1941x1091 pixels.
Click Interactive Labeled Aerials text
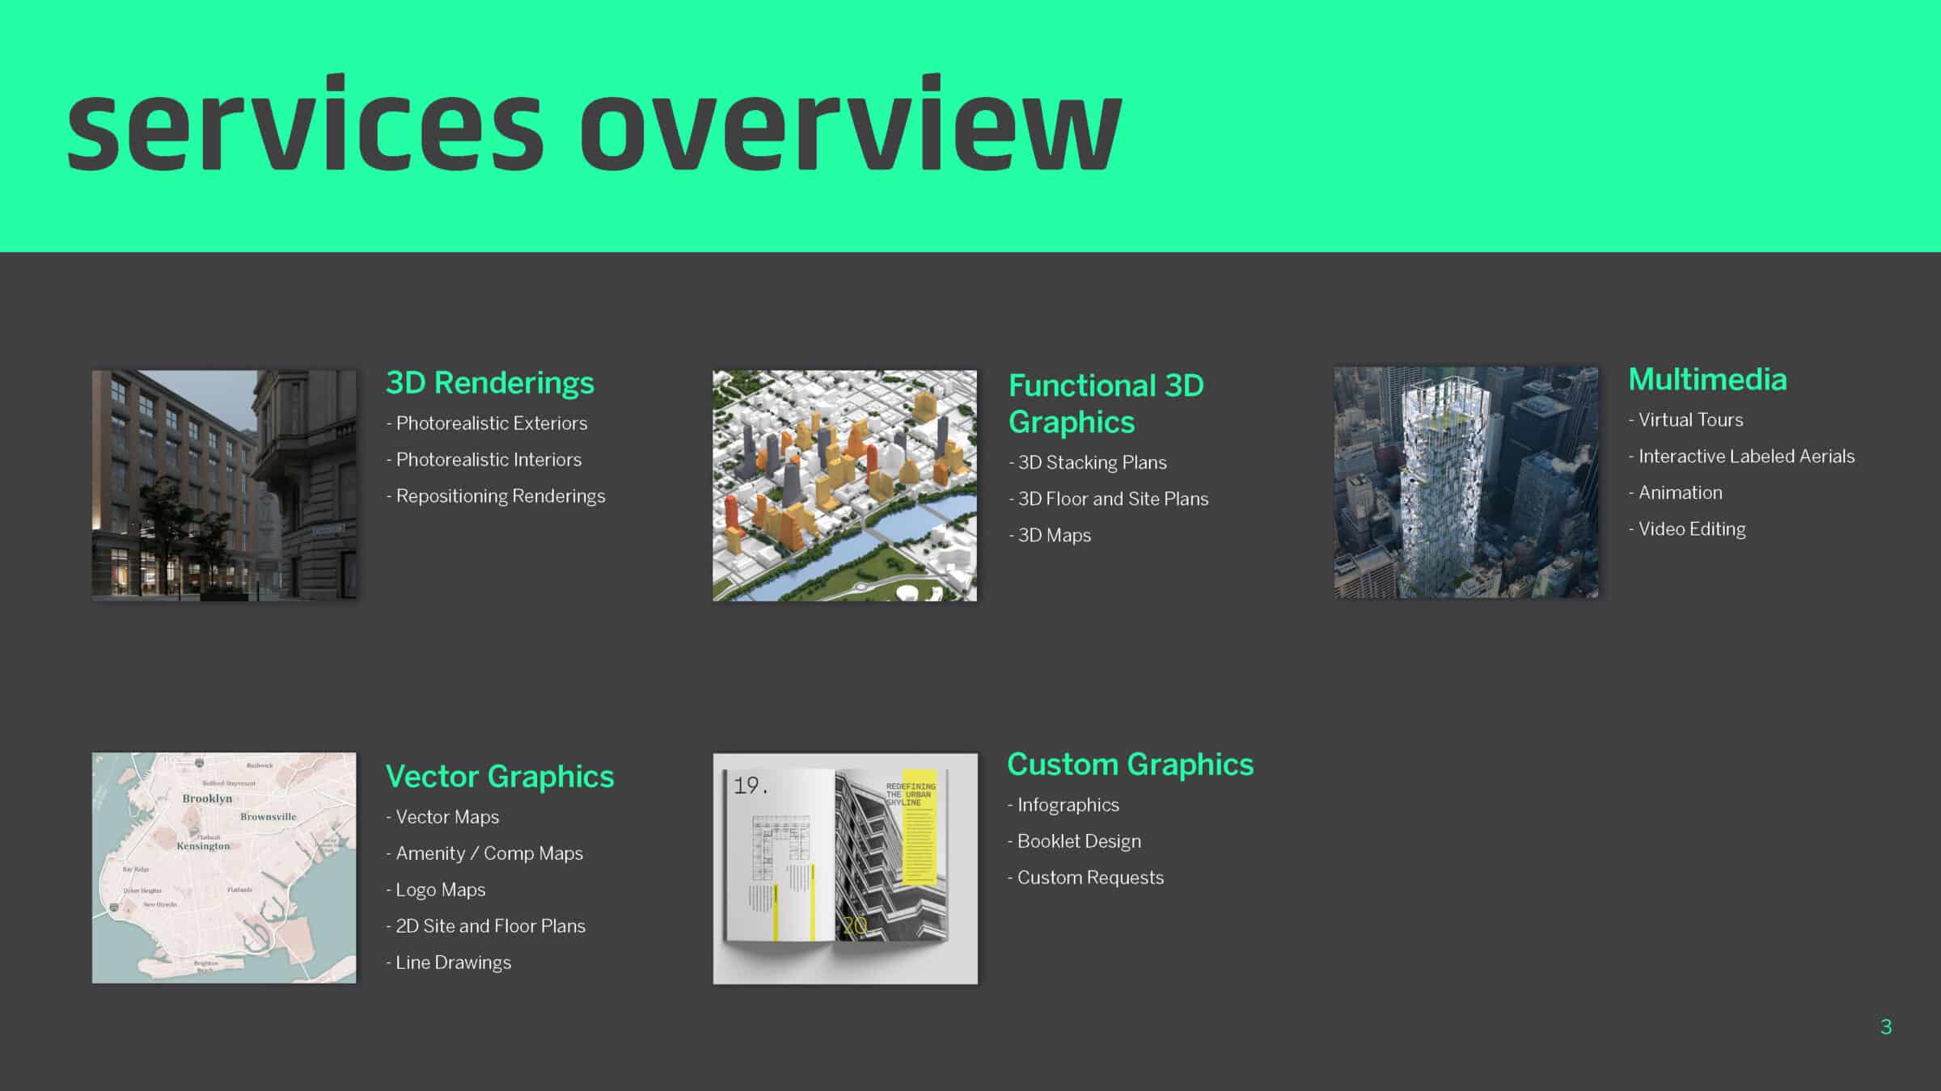pyautogui.click(x=1745, y=457)
